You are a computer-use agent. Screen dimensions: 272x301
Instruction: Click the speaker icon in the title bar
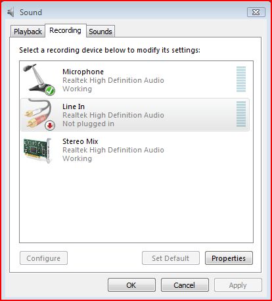[x=11, y=12]
